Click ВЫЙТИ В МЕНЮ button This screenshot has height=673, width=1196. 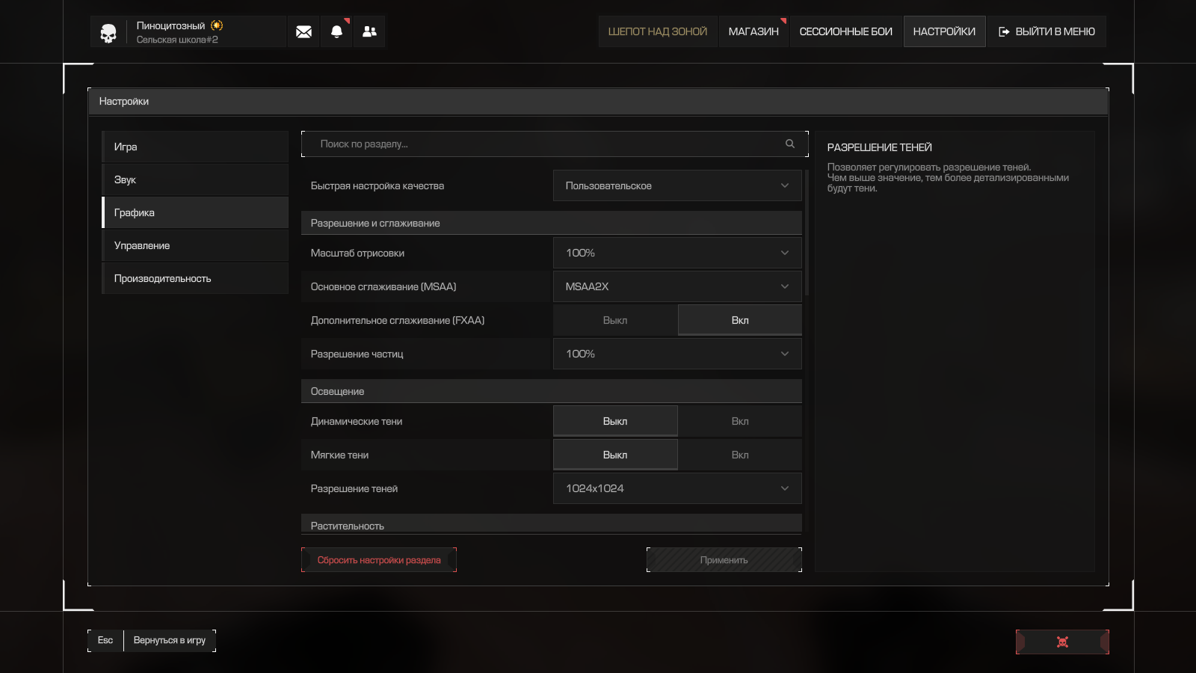(1046, 31)
